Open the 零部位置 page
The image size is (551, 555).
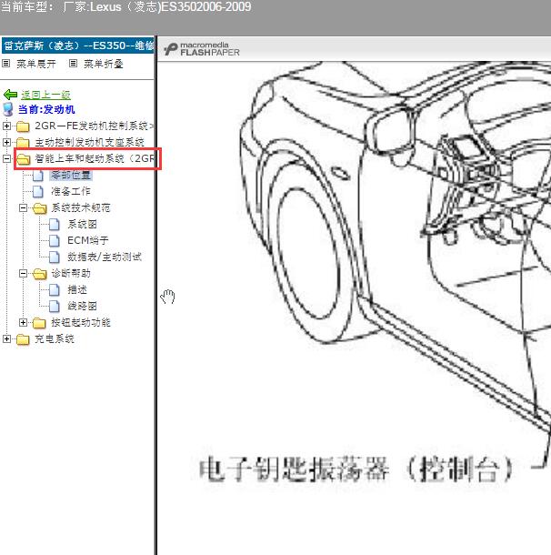click(71, 175)
